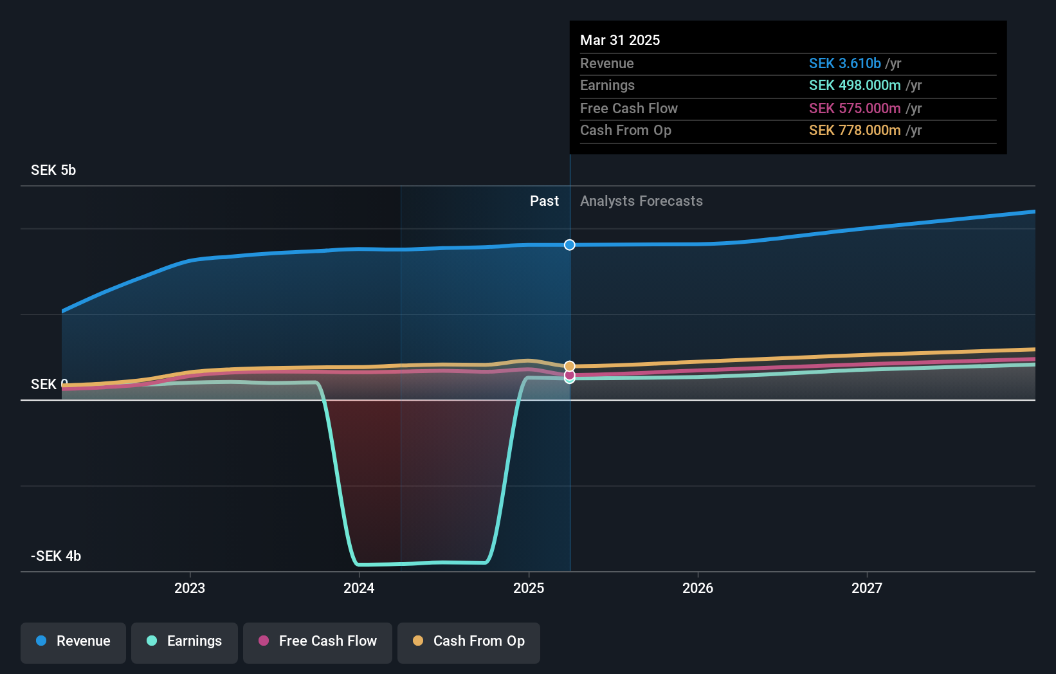Click the pink Free Cash Flow legend dot
Screen dimensions: 1056x674
[x=264, y=641]
